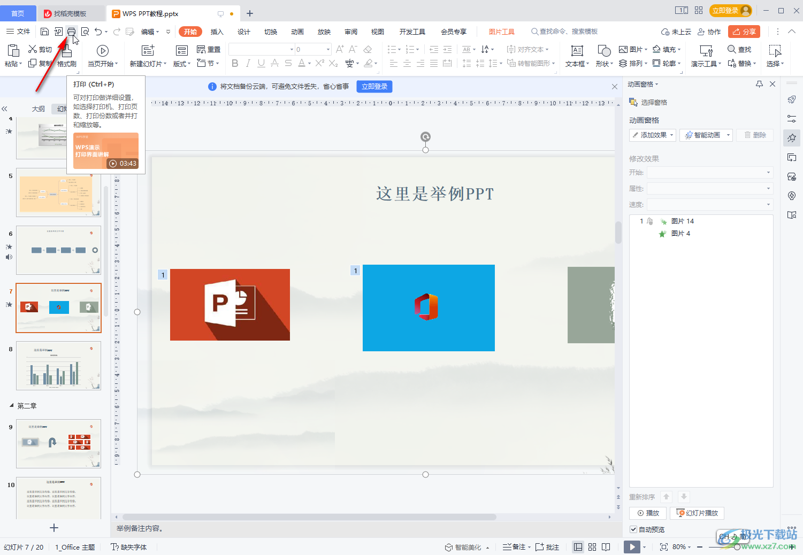The image size is (803, 555).
Task: Open Print Preview icon
Action: point(85,32)
